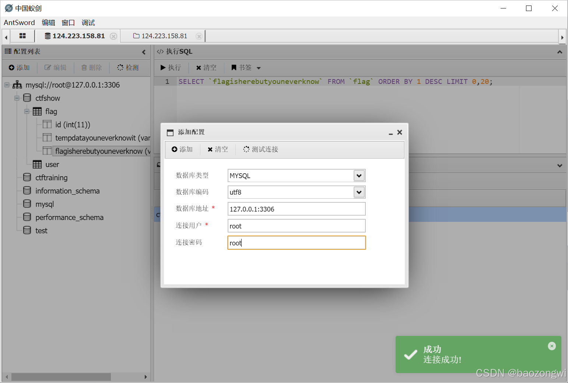Image resolution: width=568 pixels, height=383 pixels.
Task: Click into the SQL editor query line
Action: tap(335, 82)
